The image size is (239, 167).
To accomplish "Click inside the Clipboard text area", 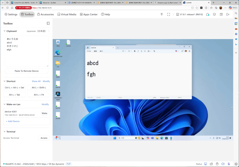I will (27, 51).
